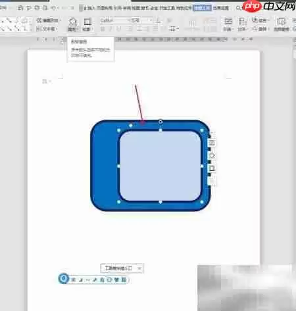Open the 页面布局 page layout tab
Screen dimensions: 296x311
pos(105,8)
